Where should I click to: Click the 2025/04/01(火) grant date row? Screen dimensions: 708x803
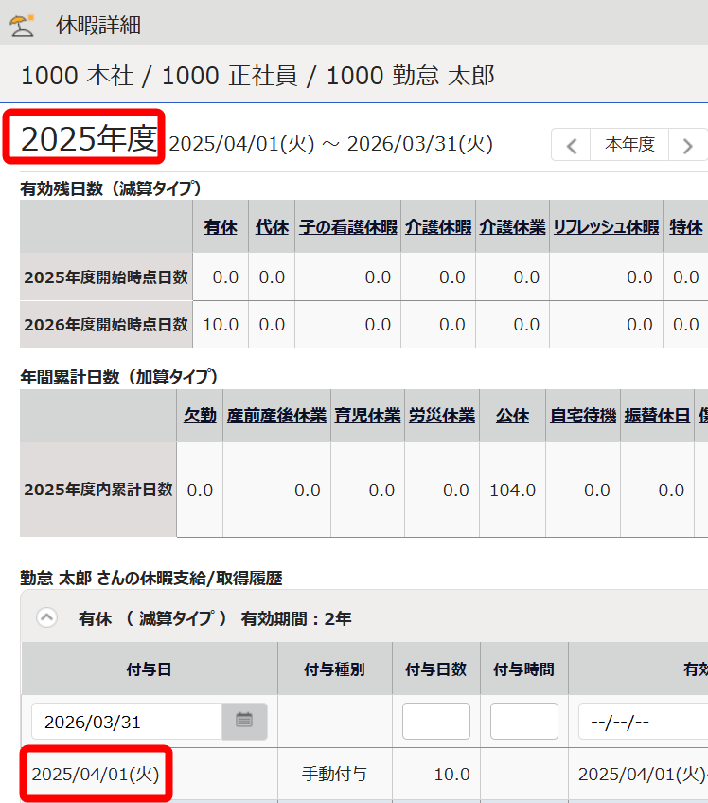(96, 774)
